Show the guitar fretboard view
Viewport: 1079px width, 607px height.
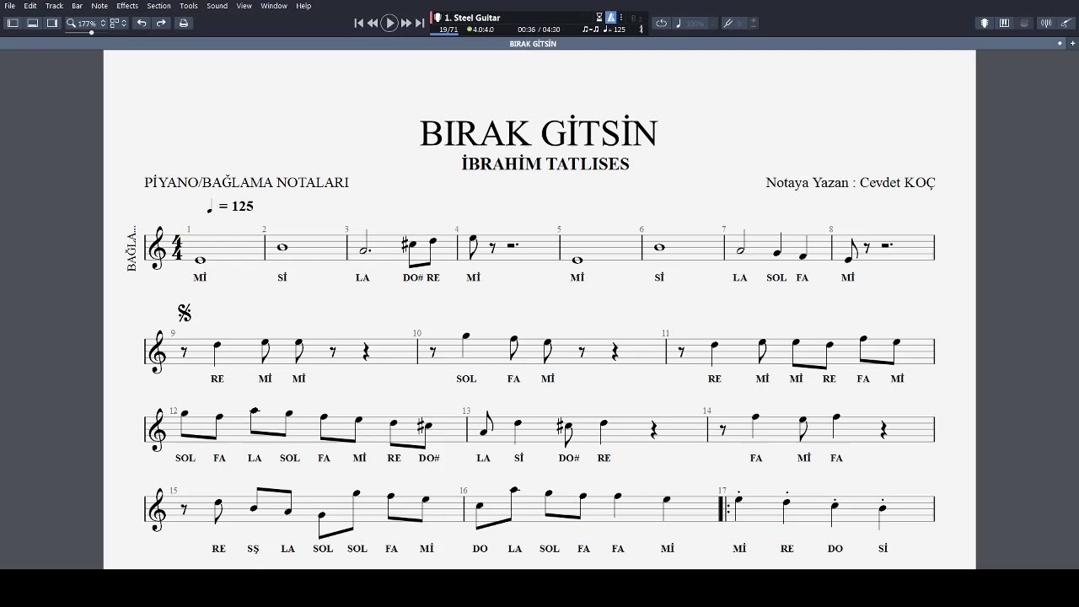coord(984,24)
